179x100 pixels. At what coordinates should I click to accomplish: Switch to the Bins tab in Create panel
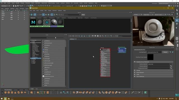pos(37,89)
